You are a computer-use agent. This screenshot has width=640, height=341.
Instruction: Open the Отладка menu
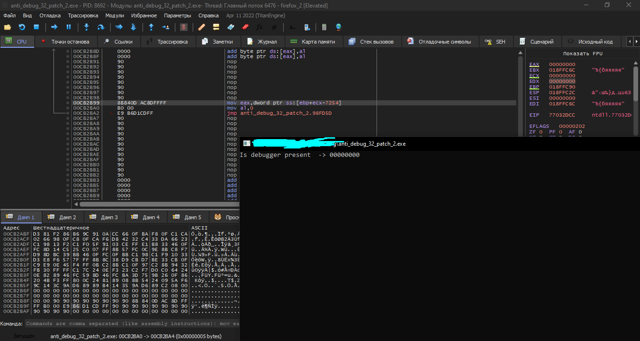[x=50, y=15]
